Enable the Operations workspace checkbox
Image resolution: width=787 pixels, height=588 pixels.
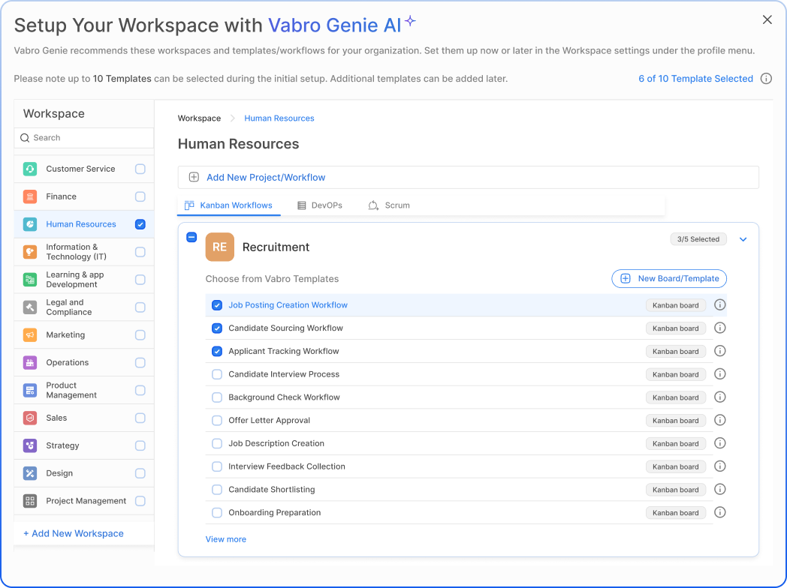tap(140, 363)
